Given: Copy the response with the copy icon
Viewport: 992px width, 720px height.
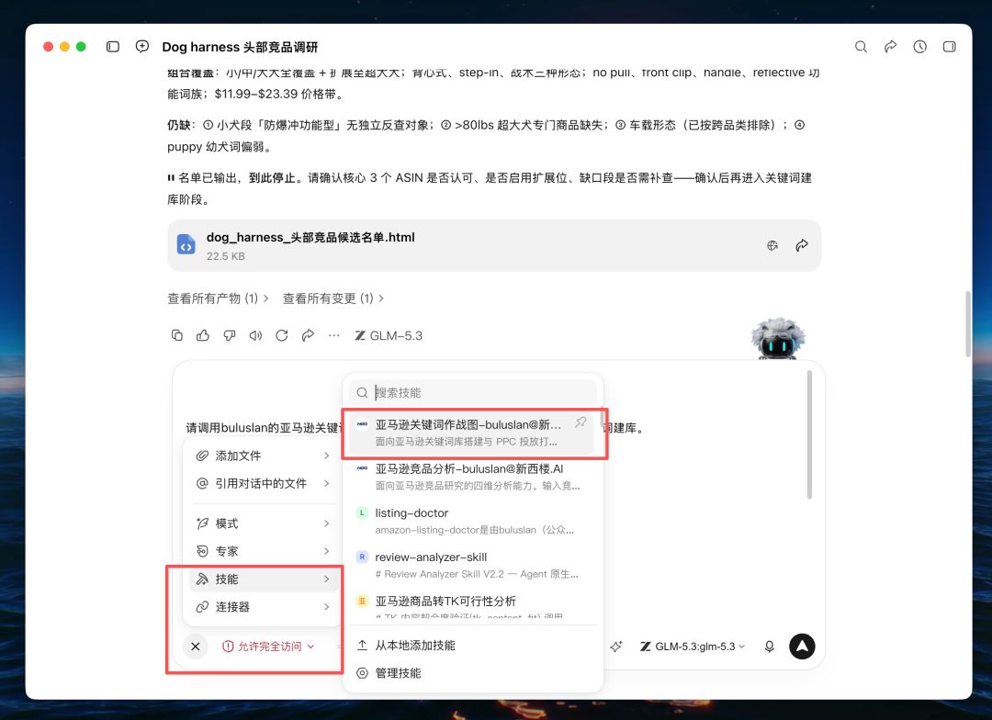Looking at the screenshot, I should point(177,335).
